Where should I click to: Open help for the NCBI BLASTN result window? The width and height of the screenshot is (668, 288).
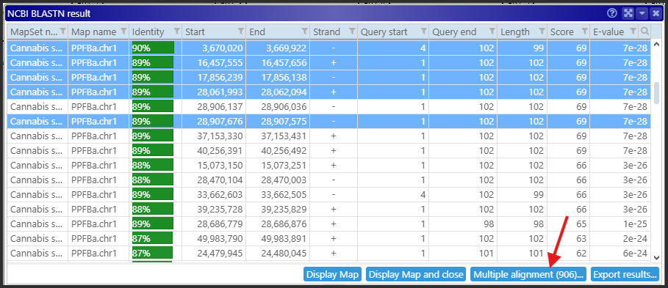(612, 13)
